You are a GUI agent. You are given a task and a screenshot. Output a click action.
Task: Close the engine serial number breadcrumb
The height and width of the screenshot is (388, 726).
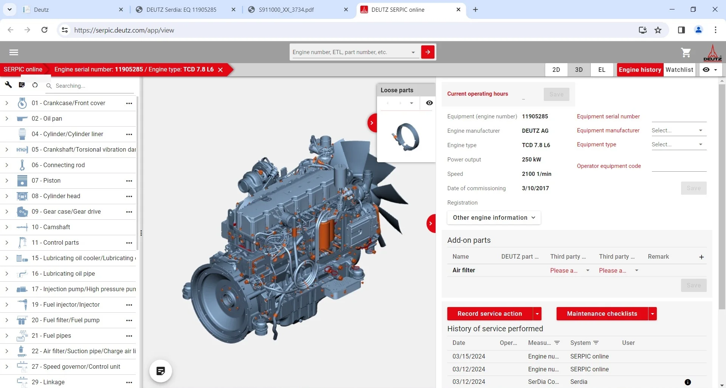tap(220, 70)
